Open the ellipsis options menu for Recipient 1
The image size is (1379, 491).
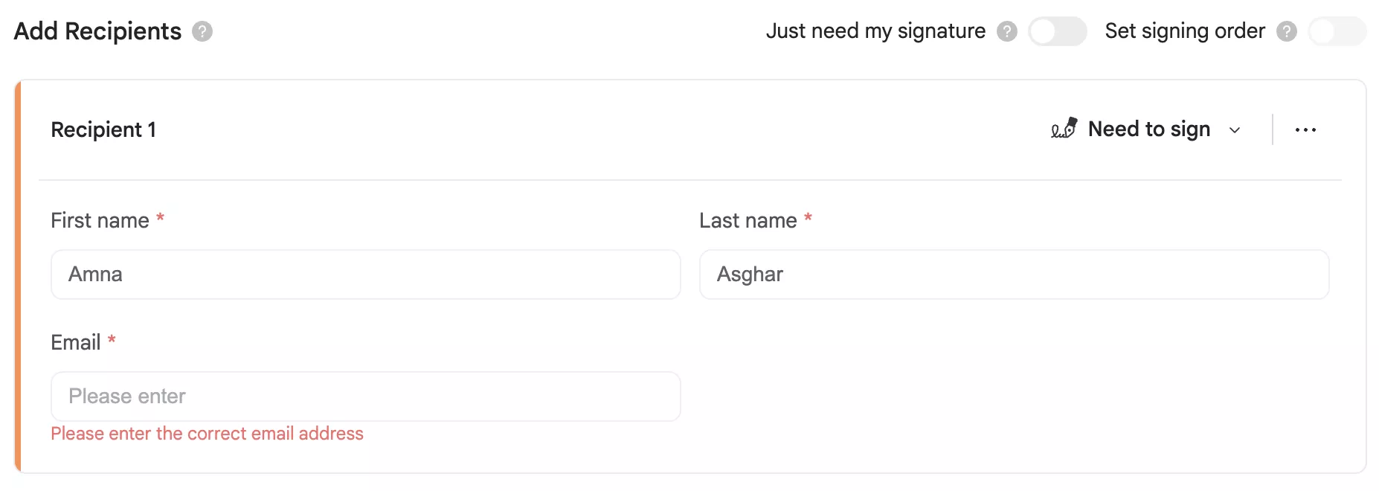[1306, 129]
